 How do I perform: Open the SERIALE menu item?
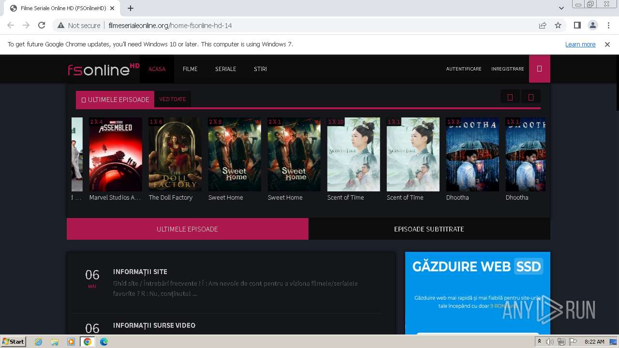point(226,69)
